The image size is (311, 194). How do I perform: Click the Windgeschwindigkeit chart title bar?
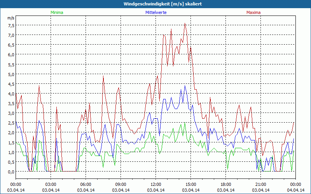point(155,3)
